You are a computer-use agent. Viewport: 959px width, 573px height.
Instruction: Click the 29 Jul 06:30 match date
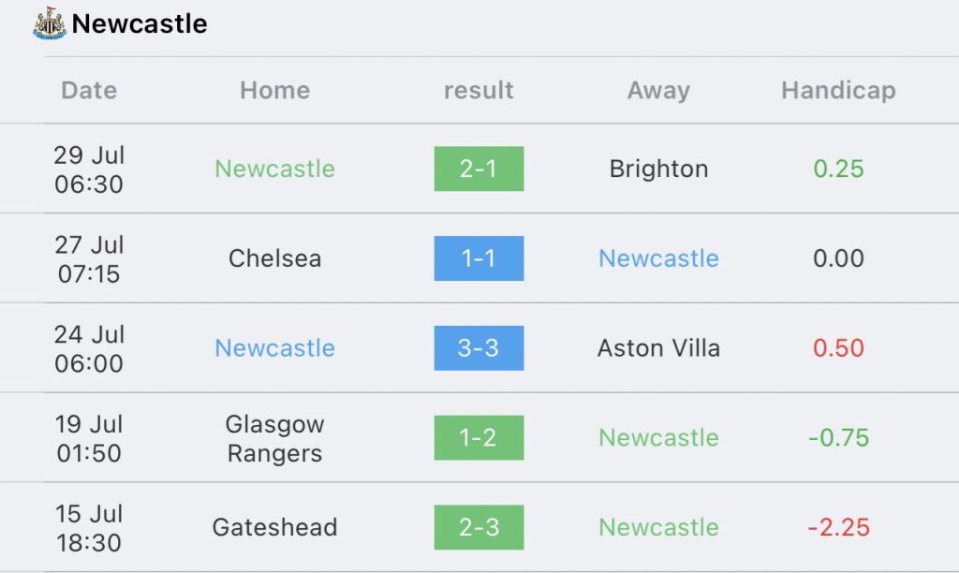[89, 169]
